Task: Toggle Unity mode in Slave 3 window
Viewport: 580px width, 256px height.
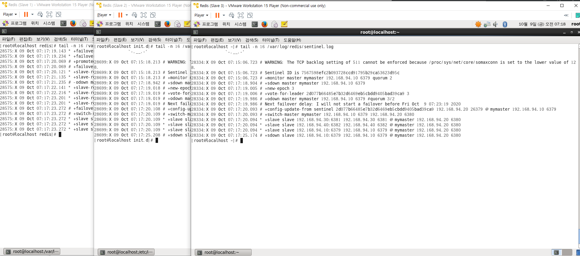Action: 250,15
